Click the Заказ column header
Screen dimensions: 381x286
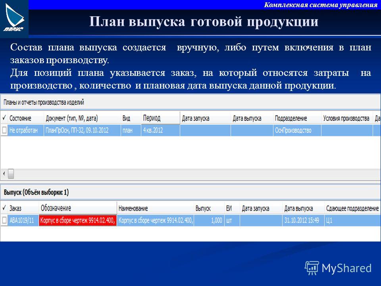tap(23, 208)
